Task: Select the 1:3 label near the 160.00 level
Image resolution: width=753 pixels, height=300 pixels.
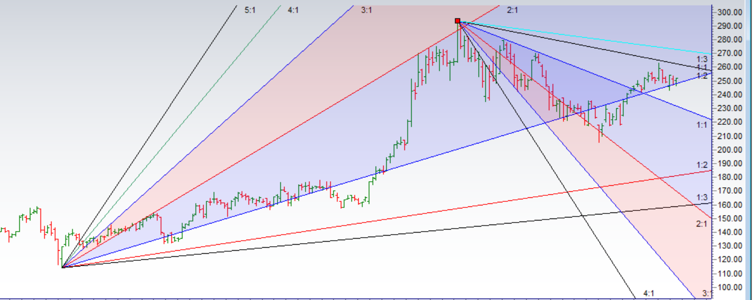Action: click(702, 197)
